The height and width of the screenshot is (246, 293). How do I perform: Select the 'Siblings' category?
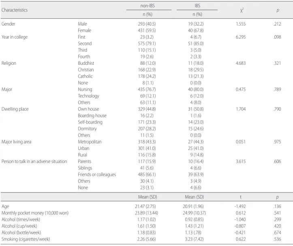[x=85, y=168]
